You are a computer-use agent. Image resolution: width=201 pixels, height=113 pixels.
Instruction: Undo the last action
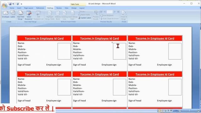(13, 4)
